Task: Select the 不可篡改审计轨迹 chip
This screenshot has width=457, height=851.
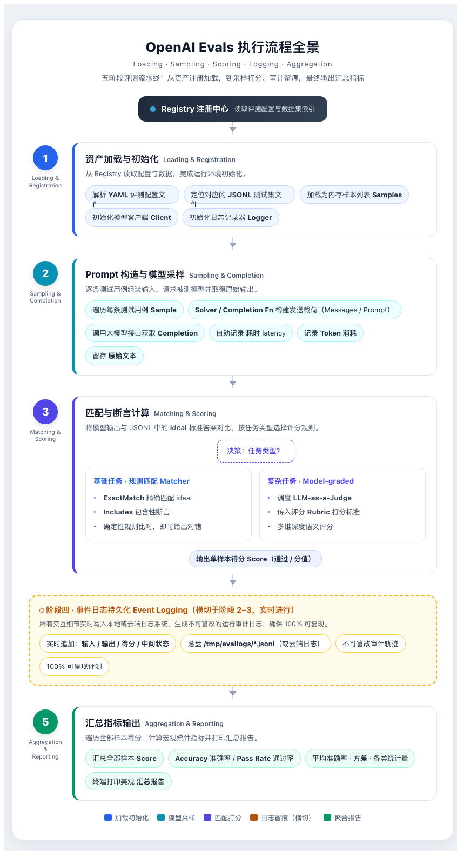Action: pos(371,644)
